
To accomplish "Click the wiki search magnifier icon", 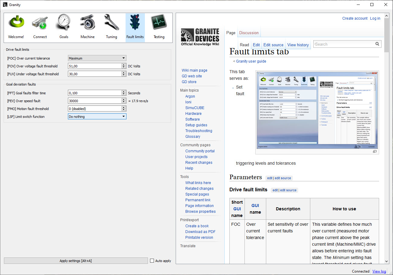I will pyautogui.click(x=377, y=44).
